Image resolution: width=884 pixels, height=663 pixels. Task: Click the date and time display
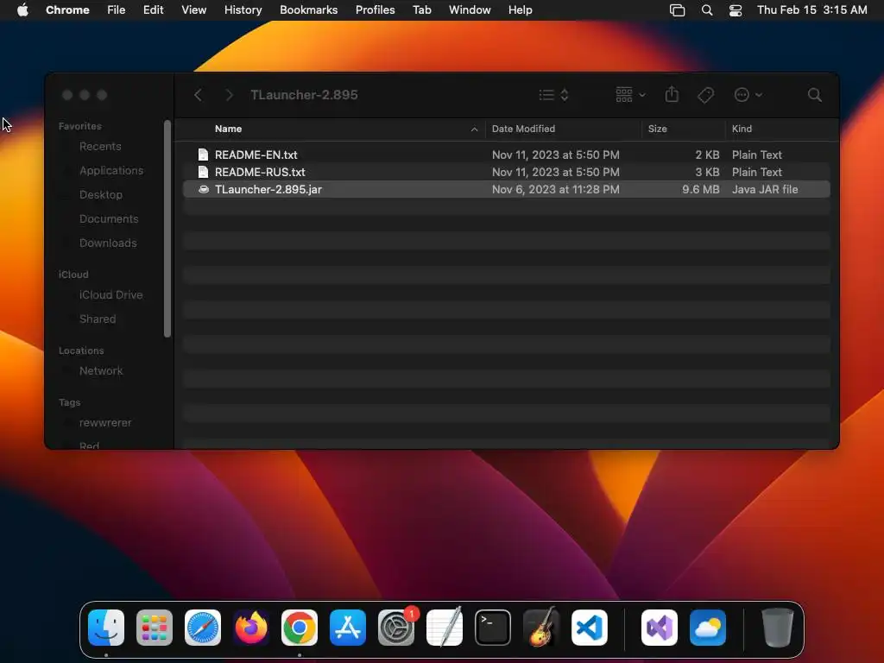[811, 10]
